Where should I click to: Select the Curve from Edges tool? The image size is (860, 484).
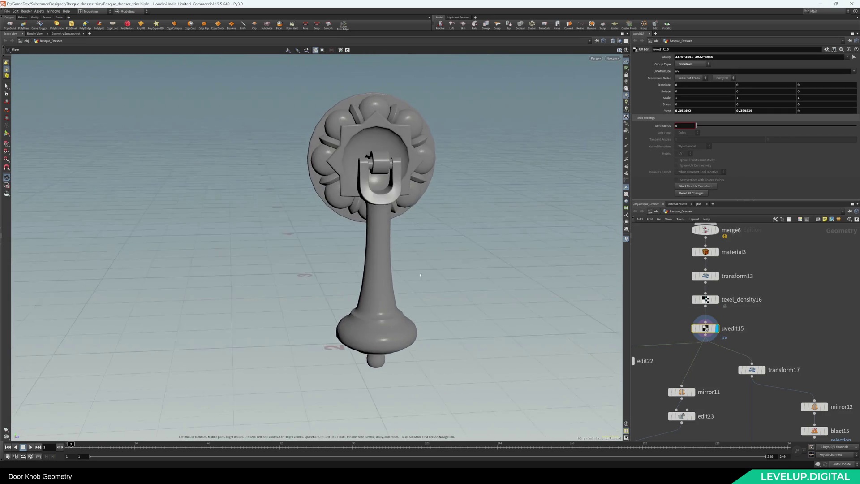pyautogui.click(x=343, y=25)
